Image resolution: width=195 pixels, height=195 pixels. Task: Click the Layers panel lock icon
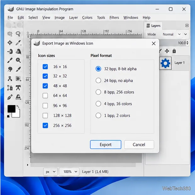coord(174,51)
